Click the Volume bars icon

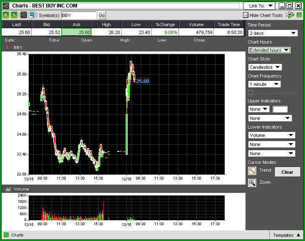click(8, 189)
